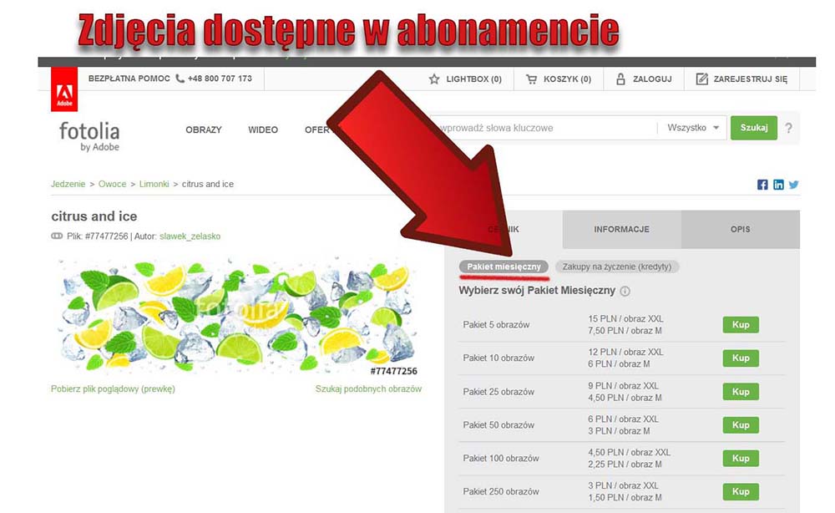Open the Koszyk shopping cart

[531, 79]
